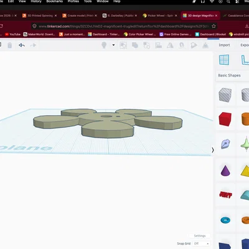
Task: Open the windmill pic bookmark
Action: (x=239, y=34)
